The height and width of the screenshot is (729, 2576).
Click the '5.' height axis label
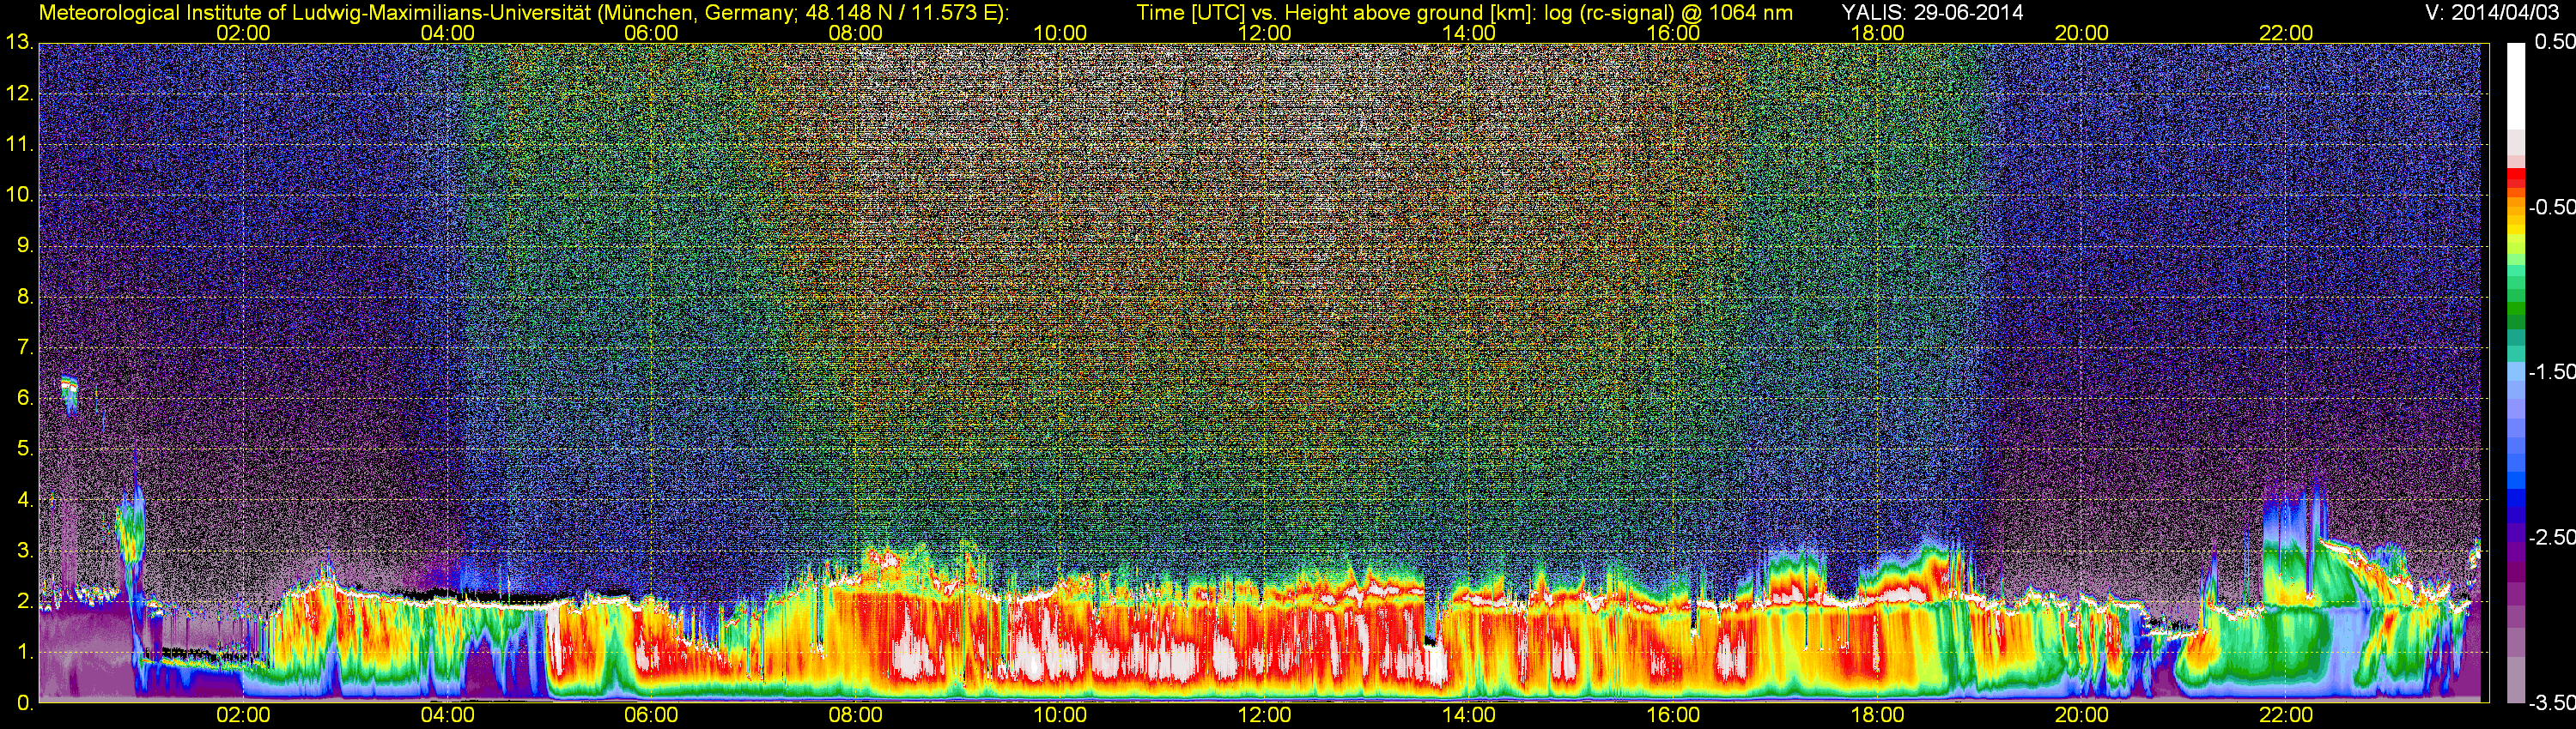pyautogui.click(x=25, y=449)
